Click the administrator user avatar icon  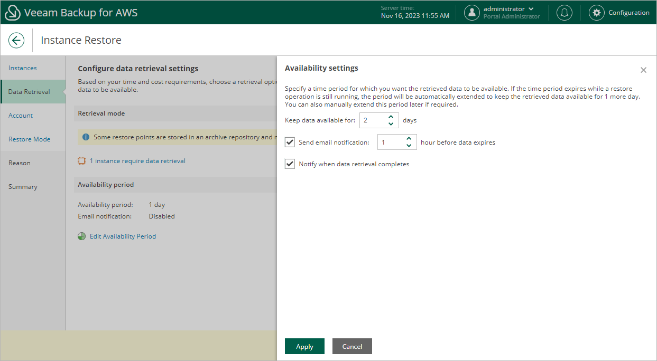tap(472, 13)
